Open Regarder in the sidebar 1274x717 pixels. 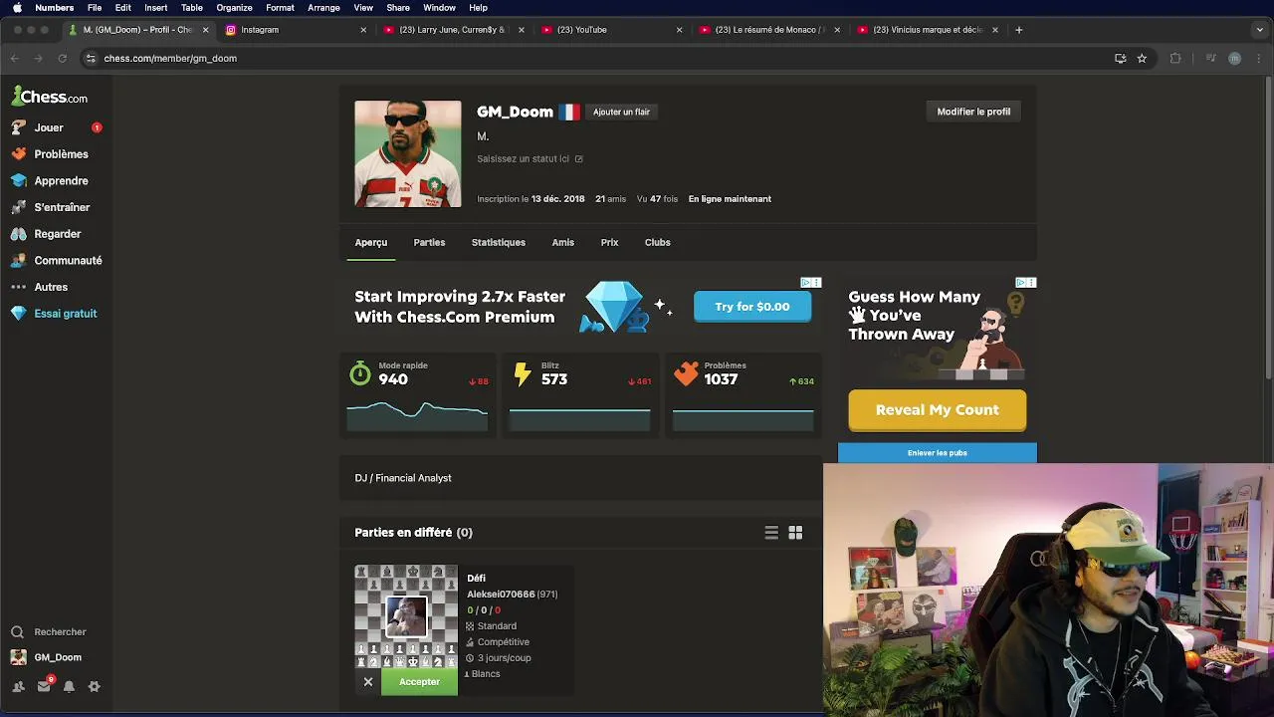[57, 234]
